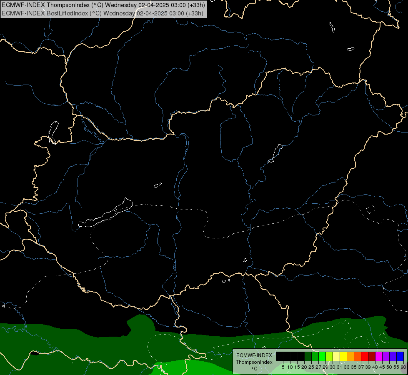Pick the pale yellow 30–31 legend swatch
The width and height of the screenshot is (408, 375).
(336, 357)
